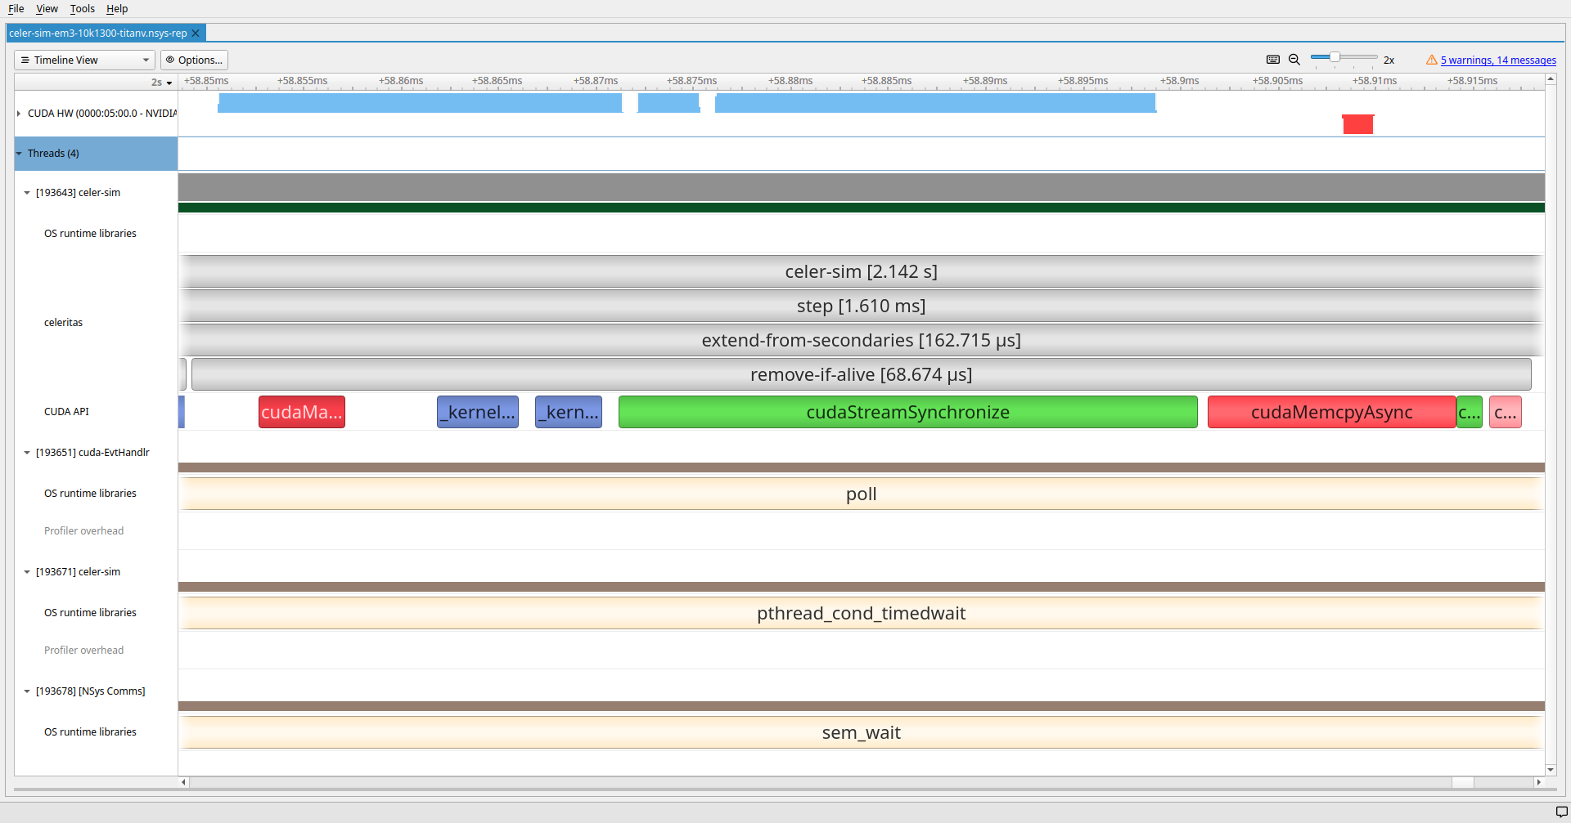Close the celer-sim nsys-rep report tab

click(196, 34)
